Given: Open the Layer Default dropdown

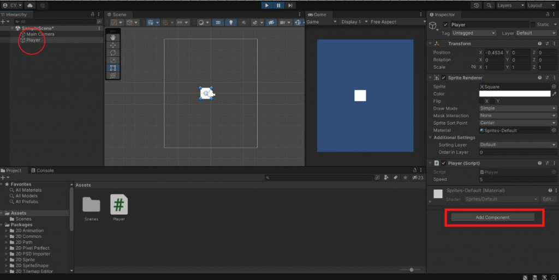Looking at the screenshot, I should [x=536, y=33].
